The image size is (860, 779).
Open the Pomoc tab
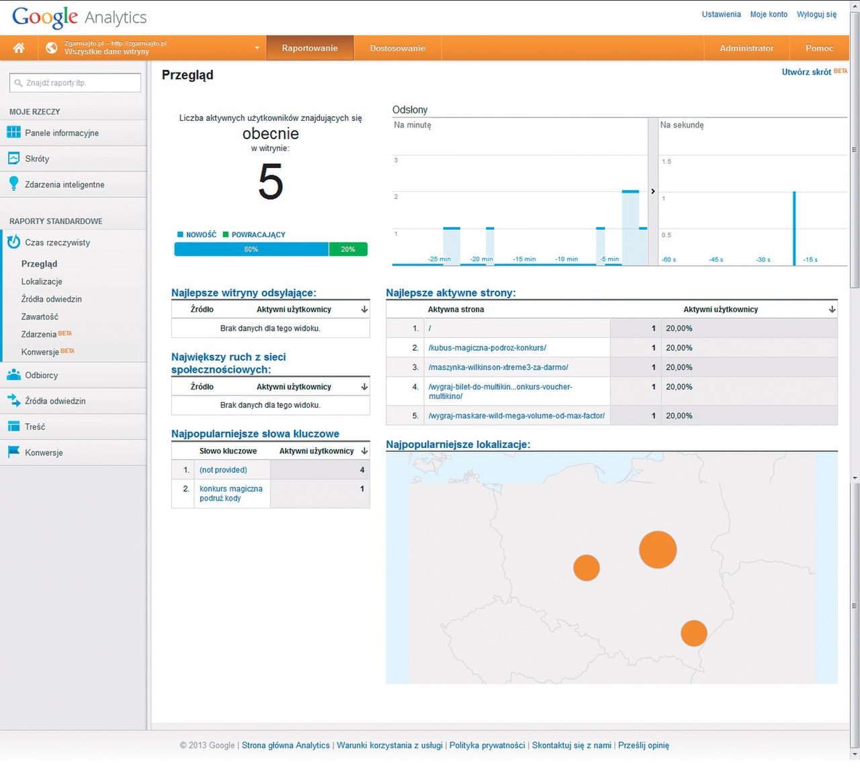819,48
